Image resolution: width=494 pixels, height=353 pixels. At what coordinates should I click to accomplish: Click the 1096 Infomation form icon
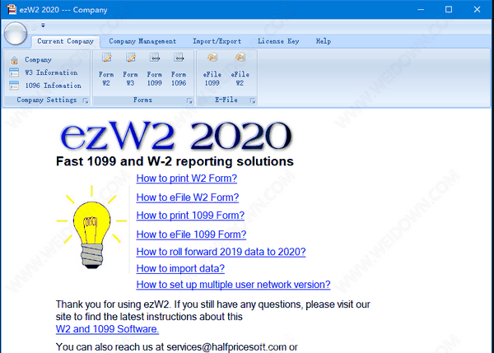(14, 86)
